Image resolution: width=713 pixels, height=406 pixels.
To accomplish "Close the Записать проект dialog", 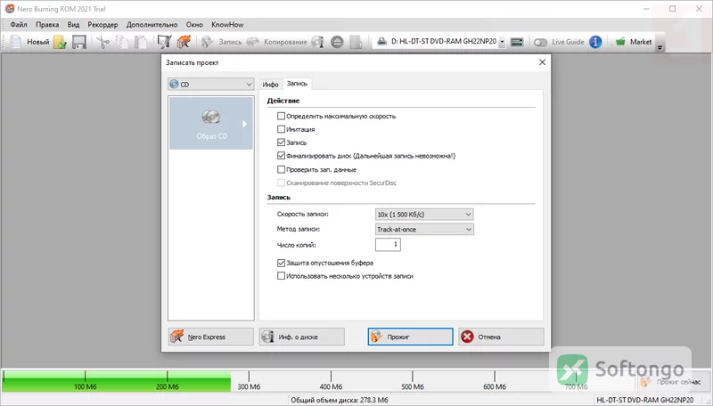I will 542,62.
